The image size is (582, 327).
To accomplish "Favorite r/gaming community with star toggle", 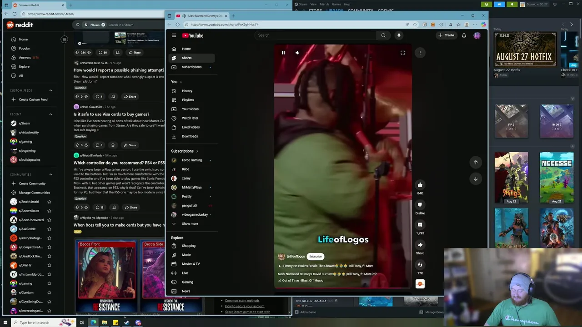I will (49, 283).
